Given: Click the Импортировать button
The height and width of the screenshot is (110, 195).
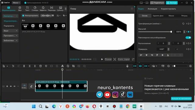Looking at the screenshot, I should coord(30,16).
